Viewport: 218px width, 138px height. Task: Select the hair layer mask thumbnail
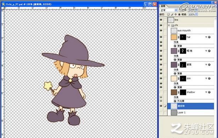point(183,37)
